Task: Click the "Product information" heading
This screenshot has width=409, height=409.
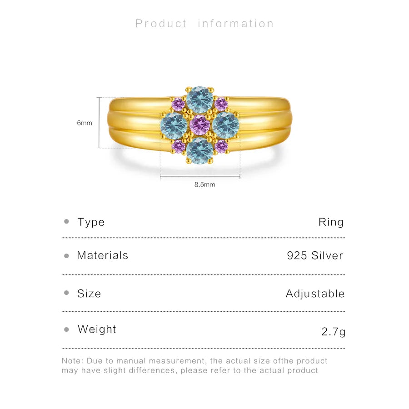Action: [x=204, y=24]
